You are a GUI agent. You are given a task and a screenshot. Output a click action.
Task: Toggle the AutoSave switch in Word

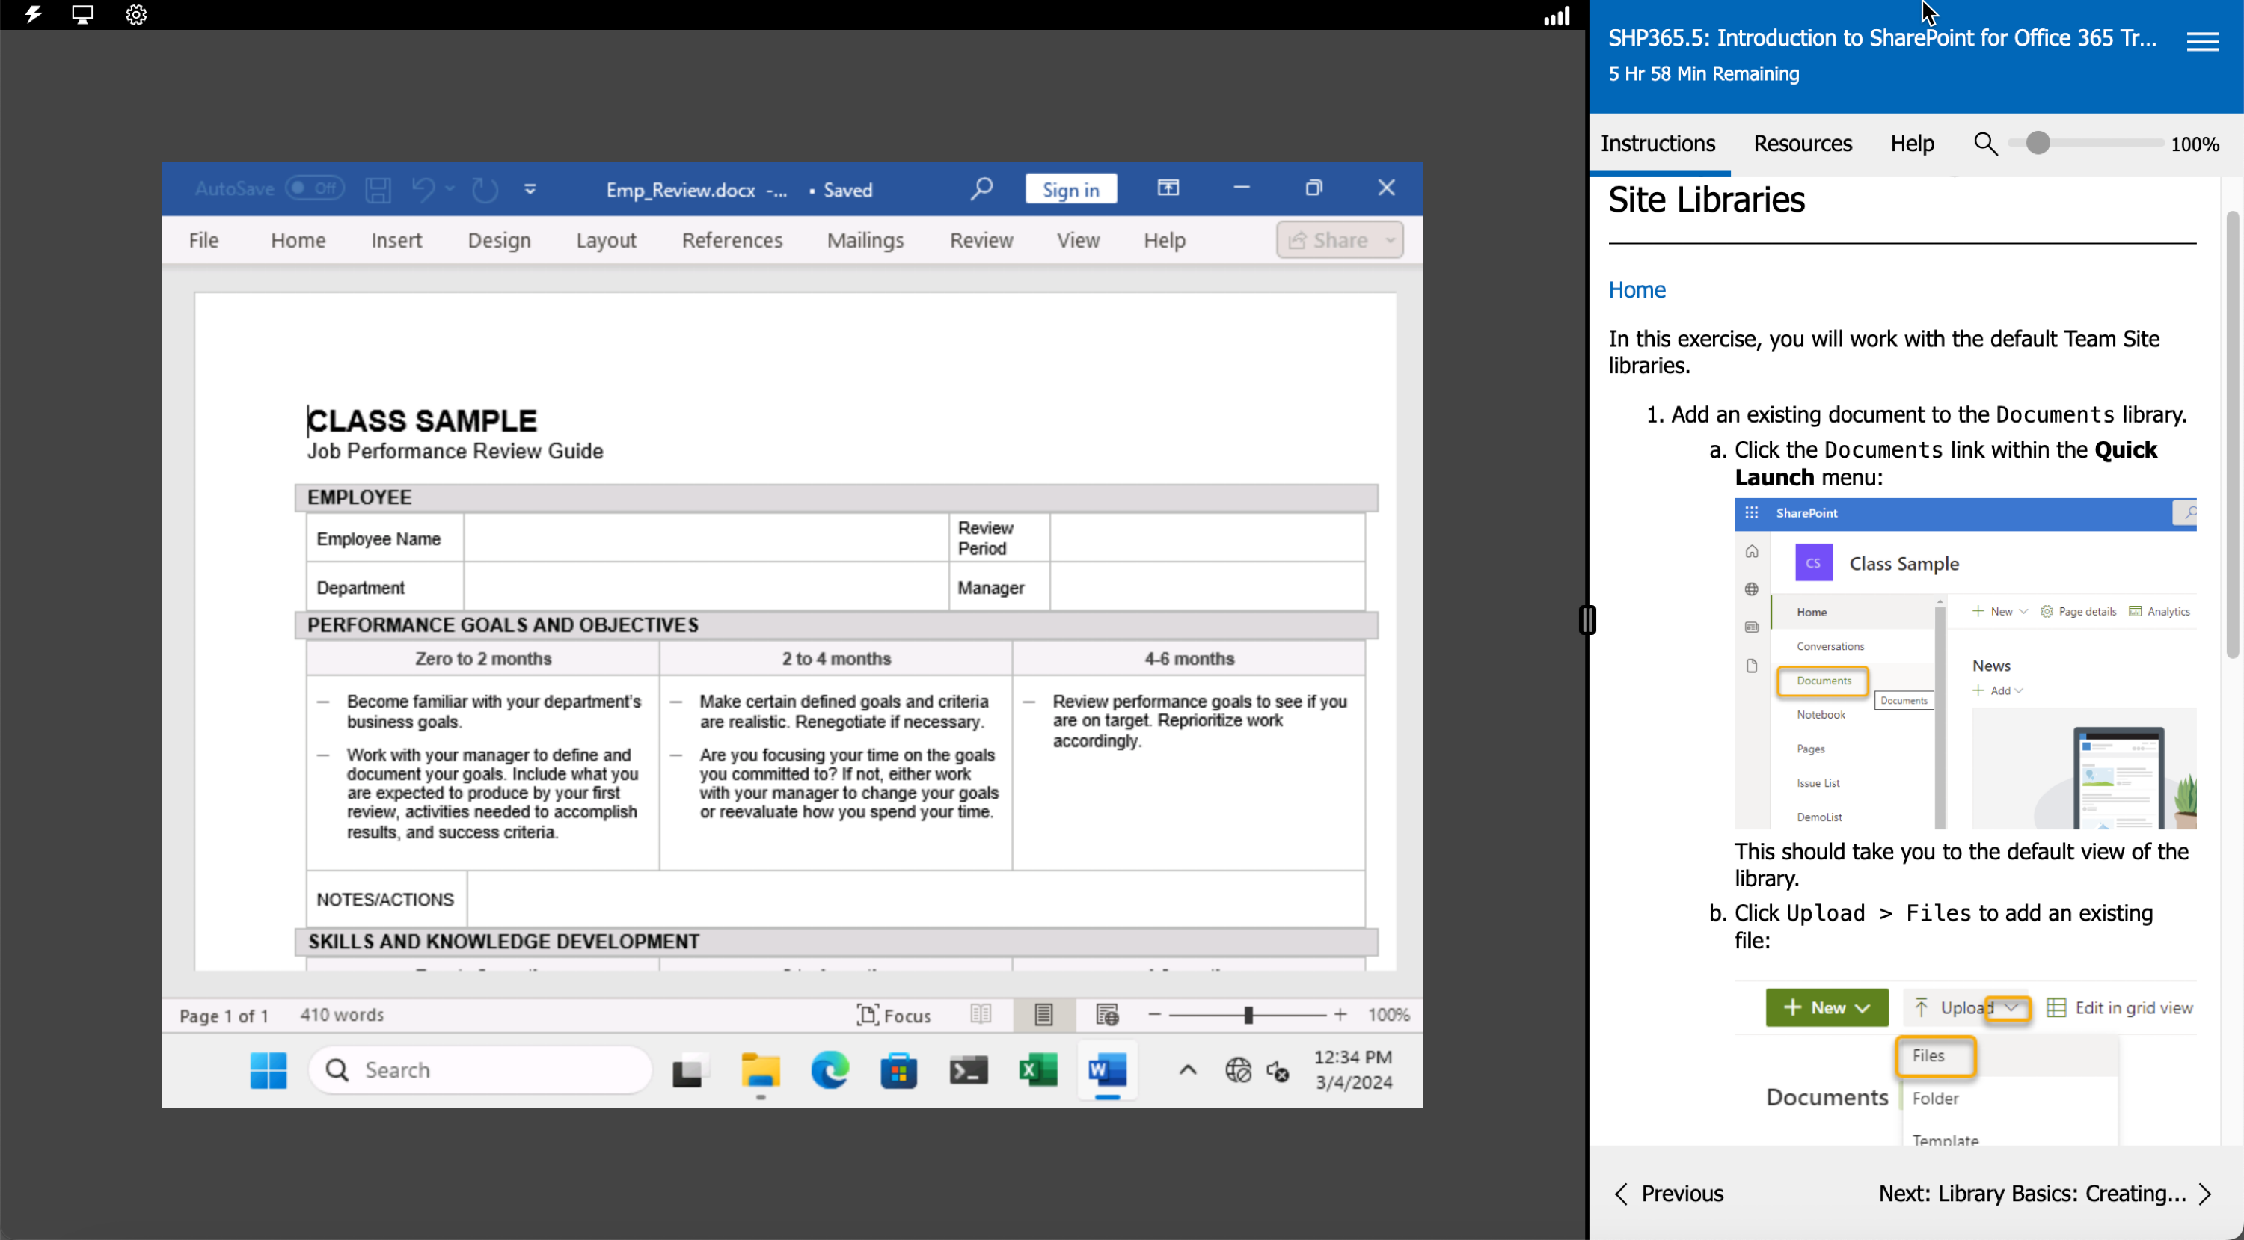click(x=314, y=188)
